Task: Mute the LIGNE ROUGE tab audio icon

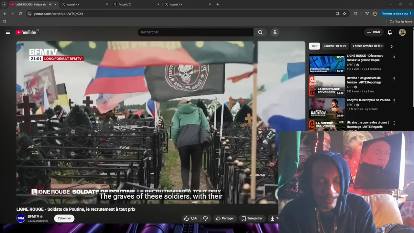Action: [50, 5]
